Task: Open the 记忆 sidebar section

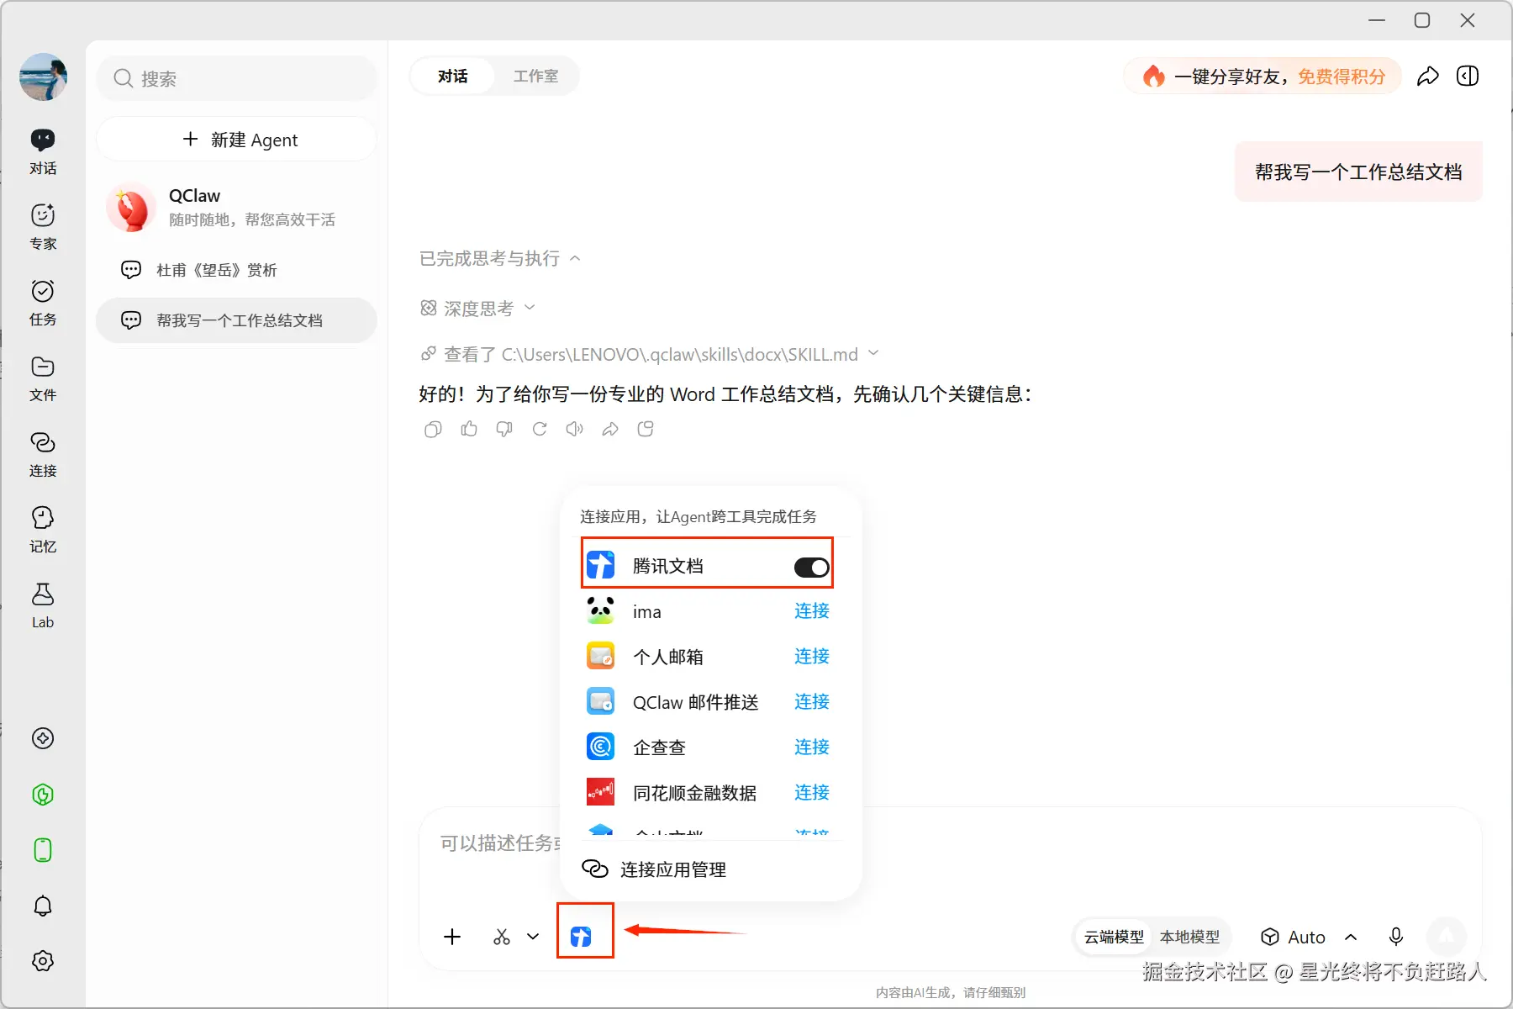Action: click(43, 530)
